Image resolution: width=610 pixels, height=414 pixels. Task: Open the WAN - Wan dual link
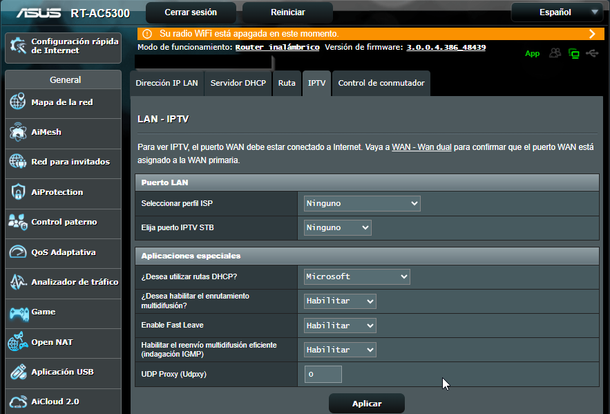click(x=421, y=146)
